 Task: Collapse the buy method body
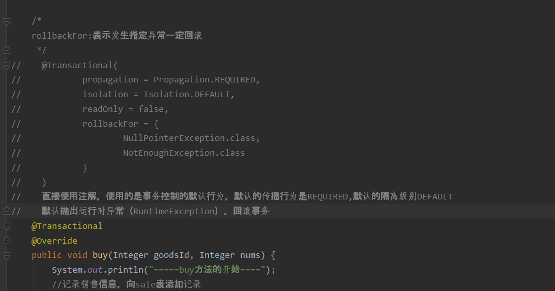click(x=7, y=255)
